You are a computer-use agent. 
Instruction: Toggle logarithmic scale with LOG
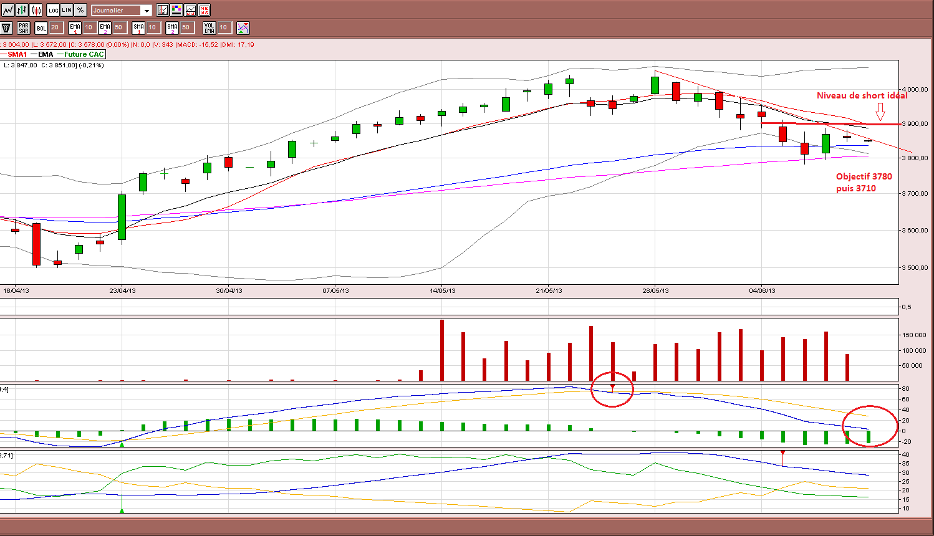(54, 10)
